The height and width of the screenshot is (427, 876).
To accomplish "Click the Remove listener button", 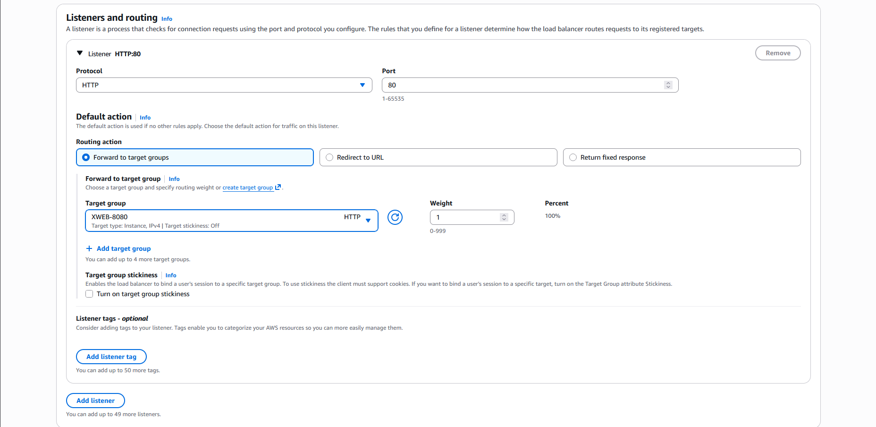I will pos(777,53).
